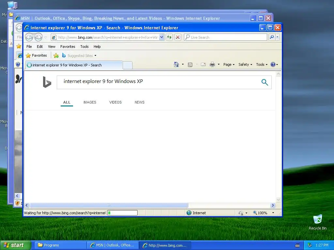Image resolution: width=334 pixels, height=250 pixels.
Task: Click the left scroll arrow in MSN window
Action: [x=18, y=196]
